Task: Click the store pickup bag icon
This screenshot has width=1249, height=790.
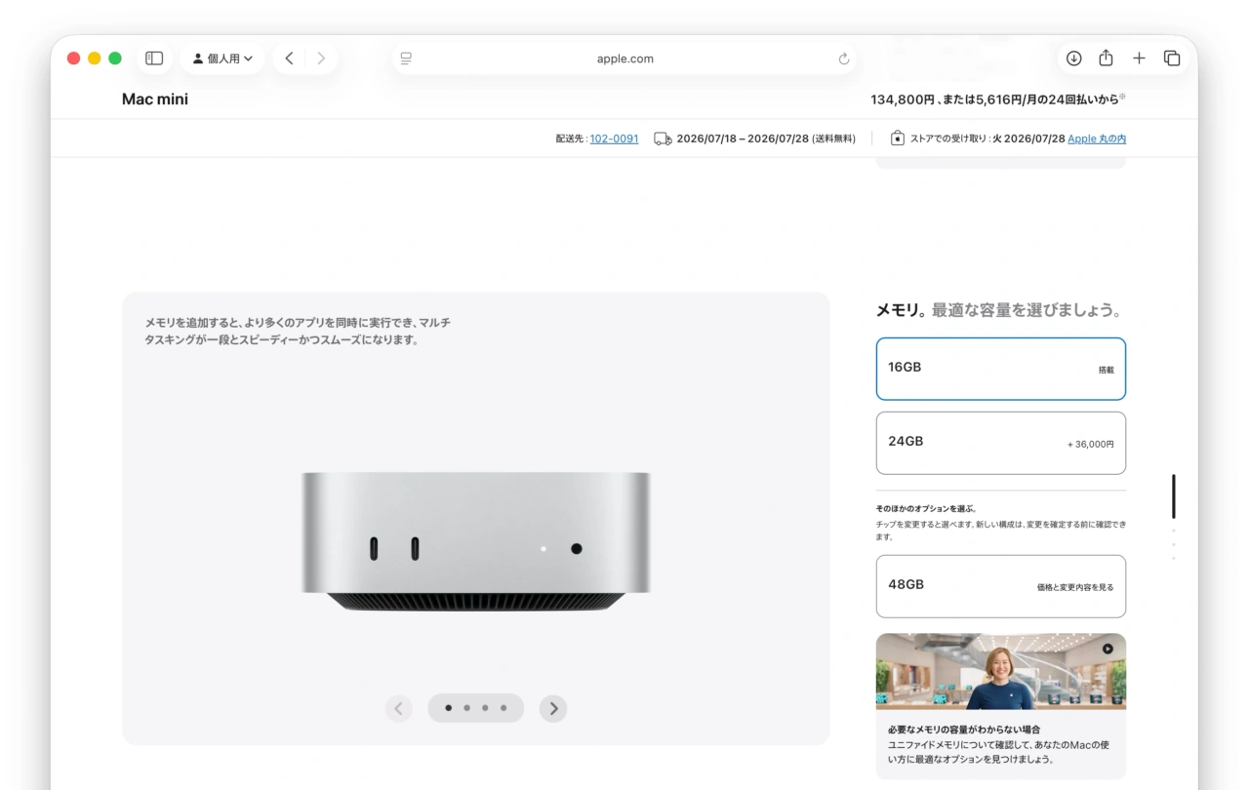Action: [898, 138]
